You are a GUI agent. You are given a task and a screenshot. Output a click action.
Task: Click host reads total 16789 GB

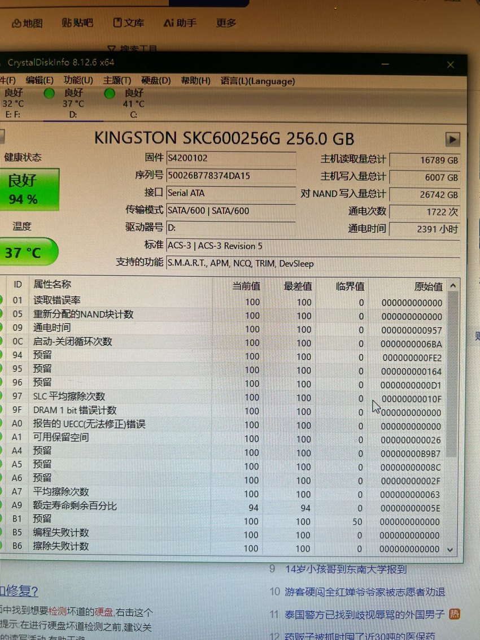coord(425,160)
